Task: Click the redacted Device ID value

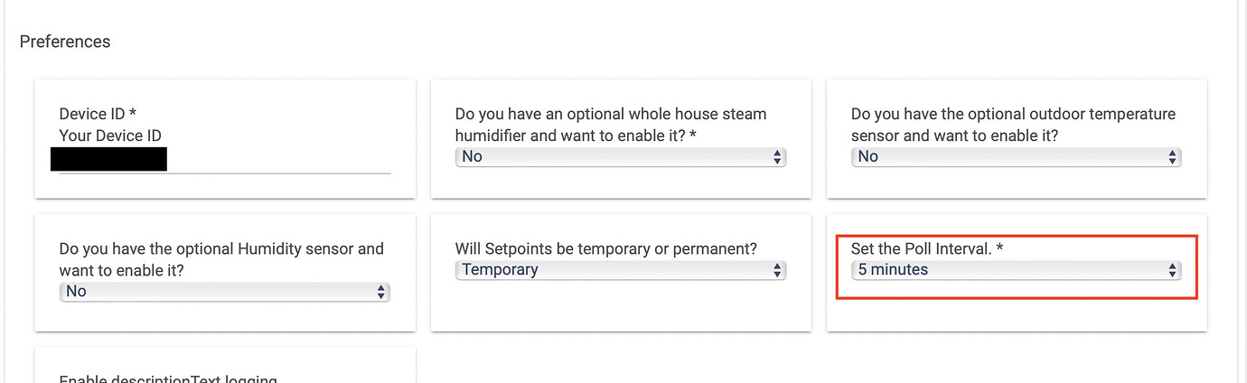Action: coord(108,160)
